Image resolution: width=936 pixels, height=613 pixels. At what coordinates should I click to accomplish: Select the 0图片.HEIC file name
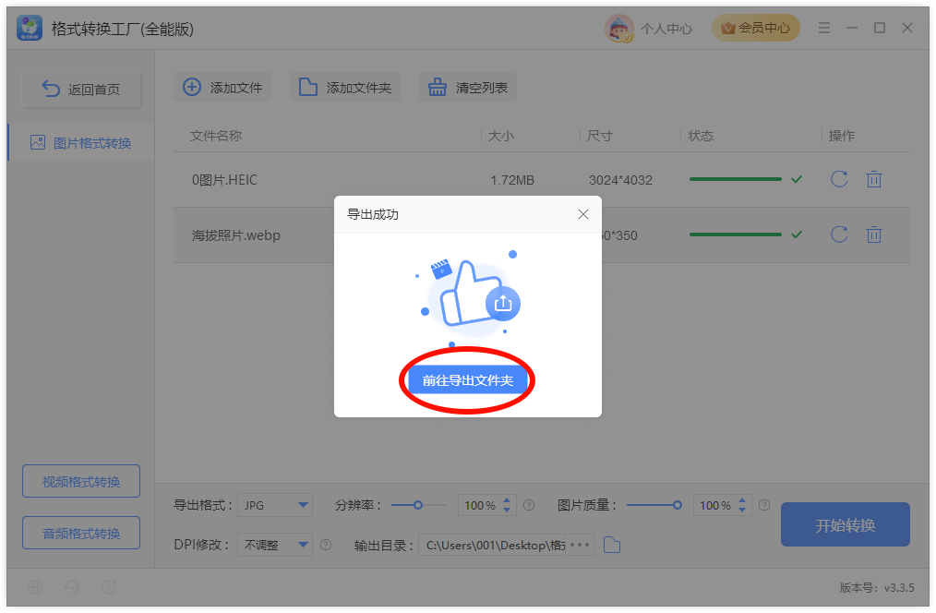pos(224,180)
